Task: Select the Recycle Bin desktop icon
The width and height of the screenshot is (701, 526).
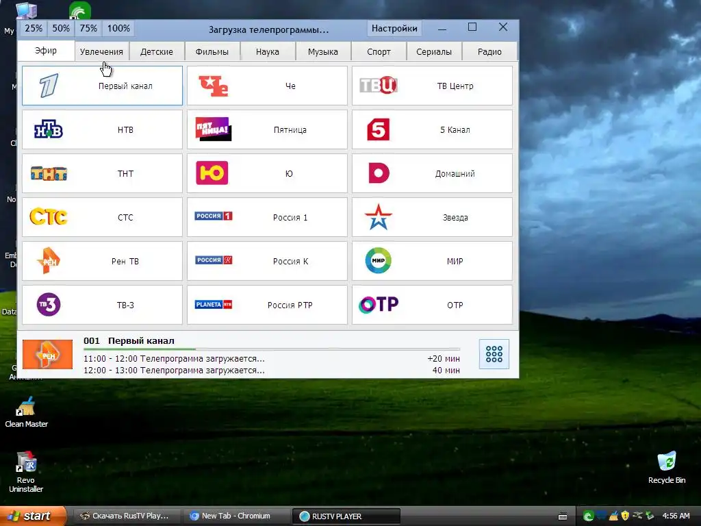Action: pos(667,468)
